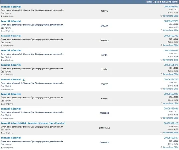This screenshot has width=179, height=150.
Task: Click the favorites star icon for BARTIN listing
Action: (162, 16)
